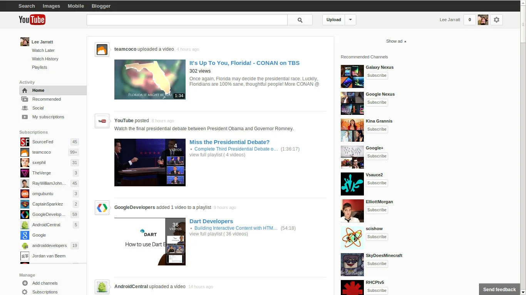Click the magnifying glass search button
The width and height of the screenshot is (526, 295).
pos(300,20)
